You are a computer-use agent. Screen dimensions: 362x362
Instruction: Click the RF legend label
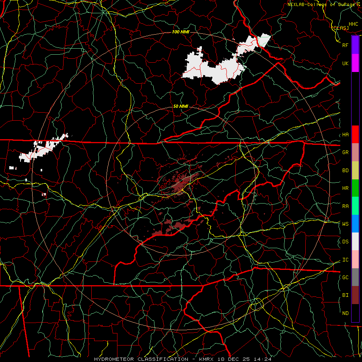click(345, 45)
